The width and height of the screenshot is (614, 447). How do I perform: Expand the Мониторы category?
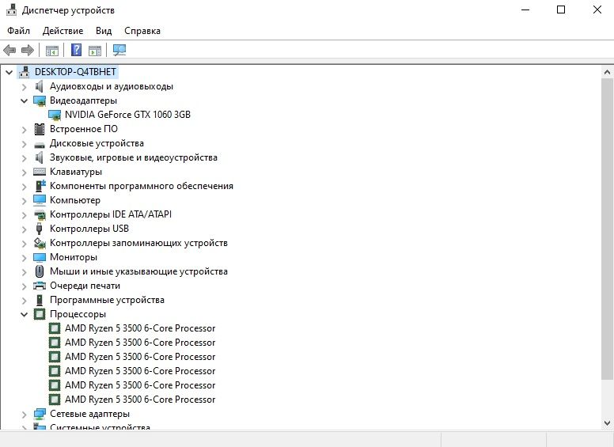pos(24,258)
